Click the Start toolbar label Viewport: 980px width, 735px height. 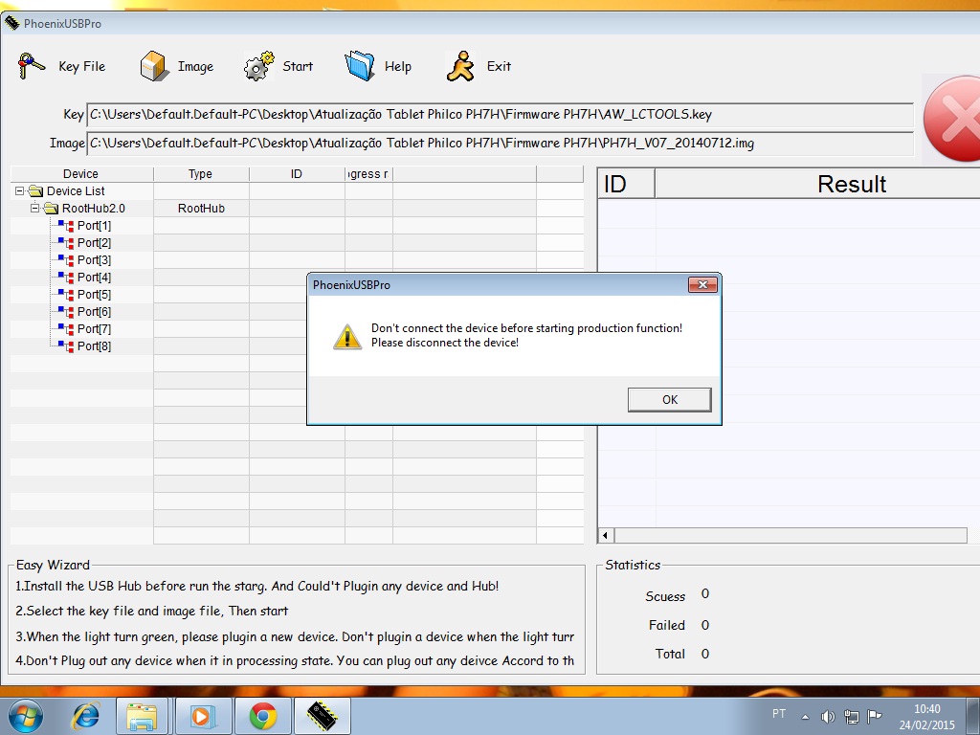[x=298, y=66]
